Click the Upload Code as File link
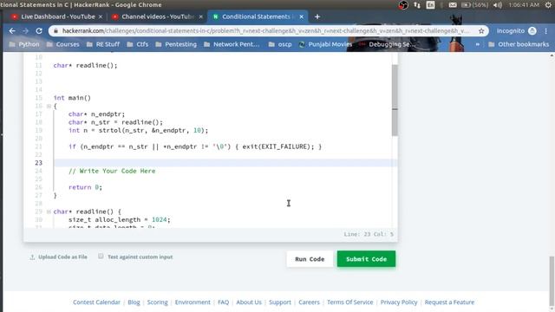Image resolution: width=555 pixels, height=312 pixels. coord(58,257)
